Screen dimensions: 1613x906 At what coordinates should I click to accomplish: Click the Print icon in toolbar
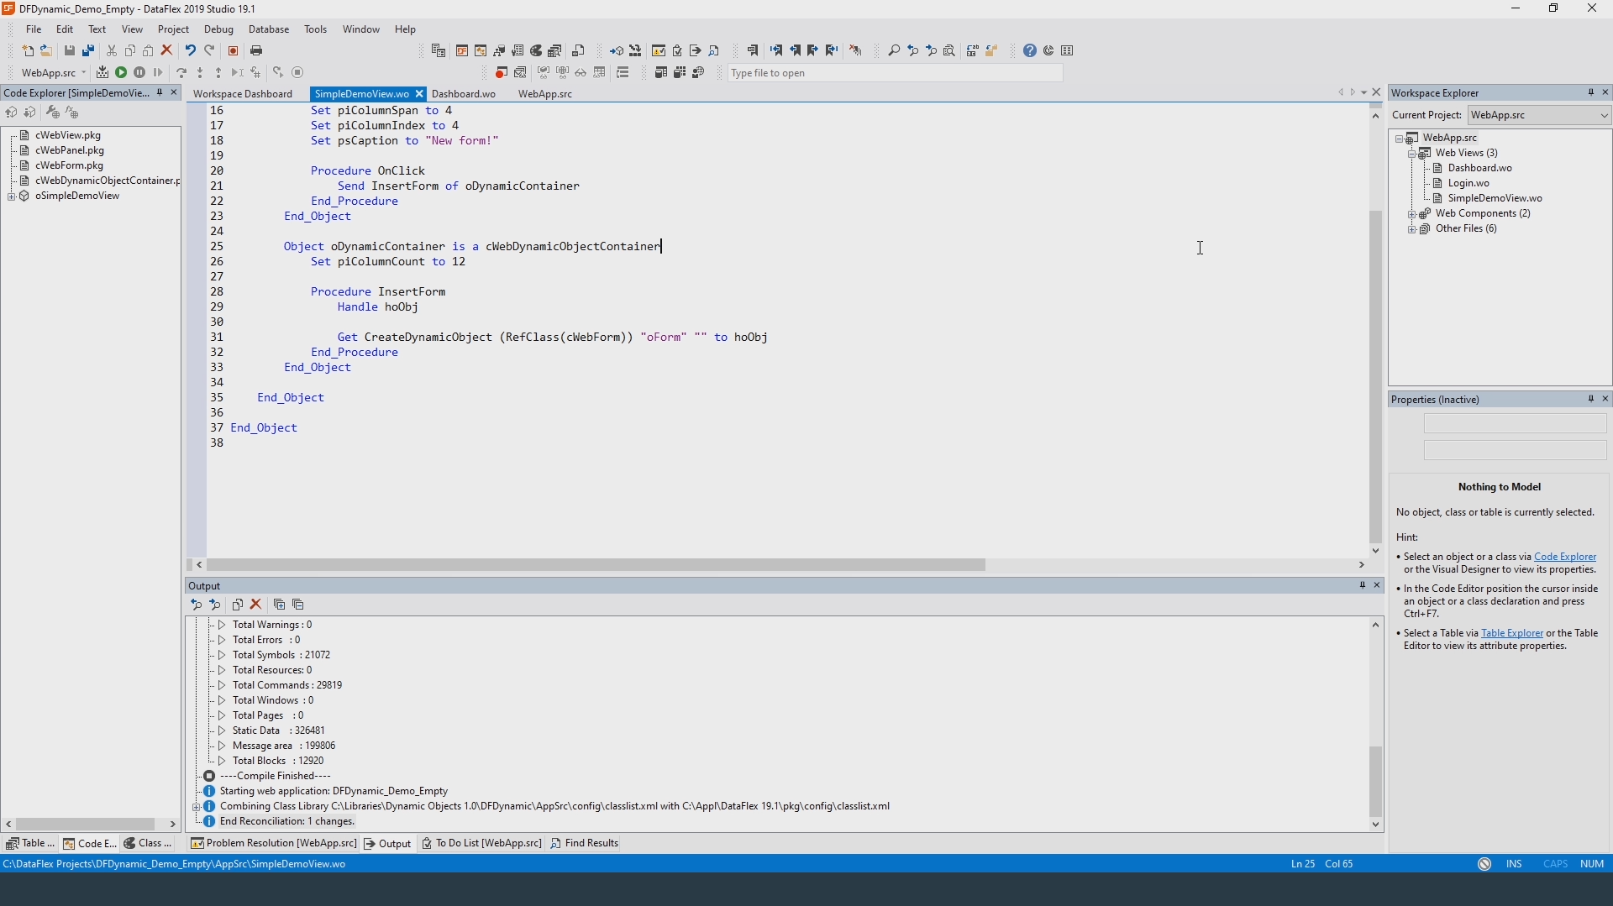pos(257,51)
